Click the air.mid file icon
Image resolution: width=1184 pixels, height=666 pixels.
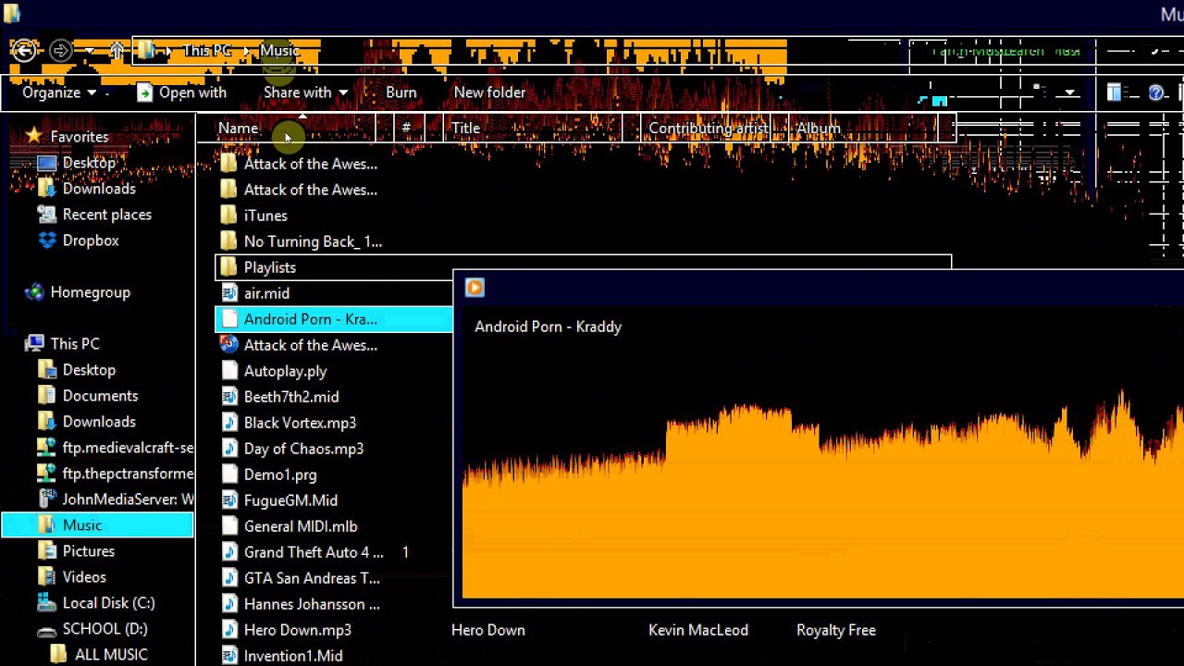pos(229,293)
